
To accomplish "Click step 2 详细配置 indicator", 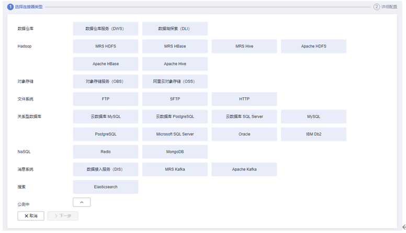I will [385, 7].
